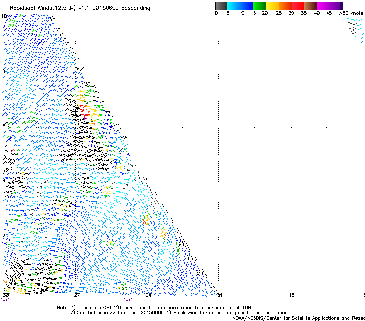Click the gray 0-5 knots color segment
Screen dimensions: 365x321
(221, 6)
